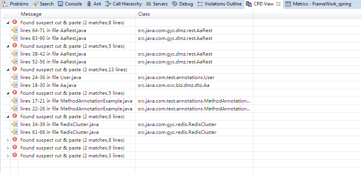
Task: Open the Ant view tab
Action: point(94,4)
